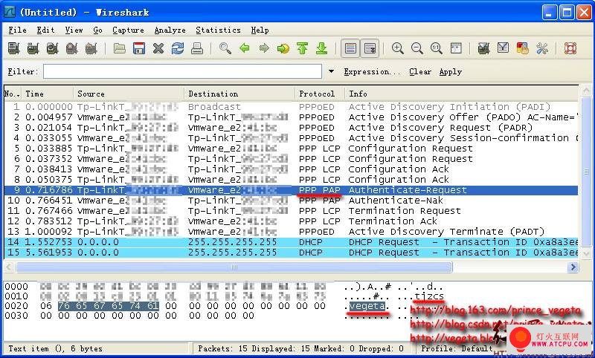Open the Help menu
The width and height of the screenshot is (595, 358).
tap(260, 30)
